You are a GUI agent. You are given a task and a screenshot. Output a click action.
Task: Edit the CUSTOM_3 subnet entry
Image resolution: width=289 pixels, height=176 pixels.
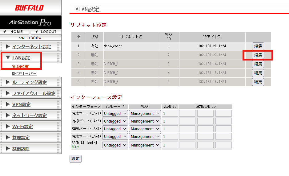[258, 82]
